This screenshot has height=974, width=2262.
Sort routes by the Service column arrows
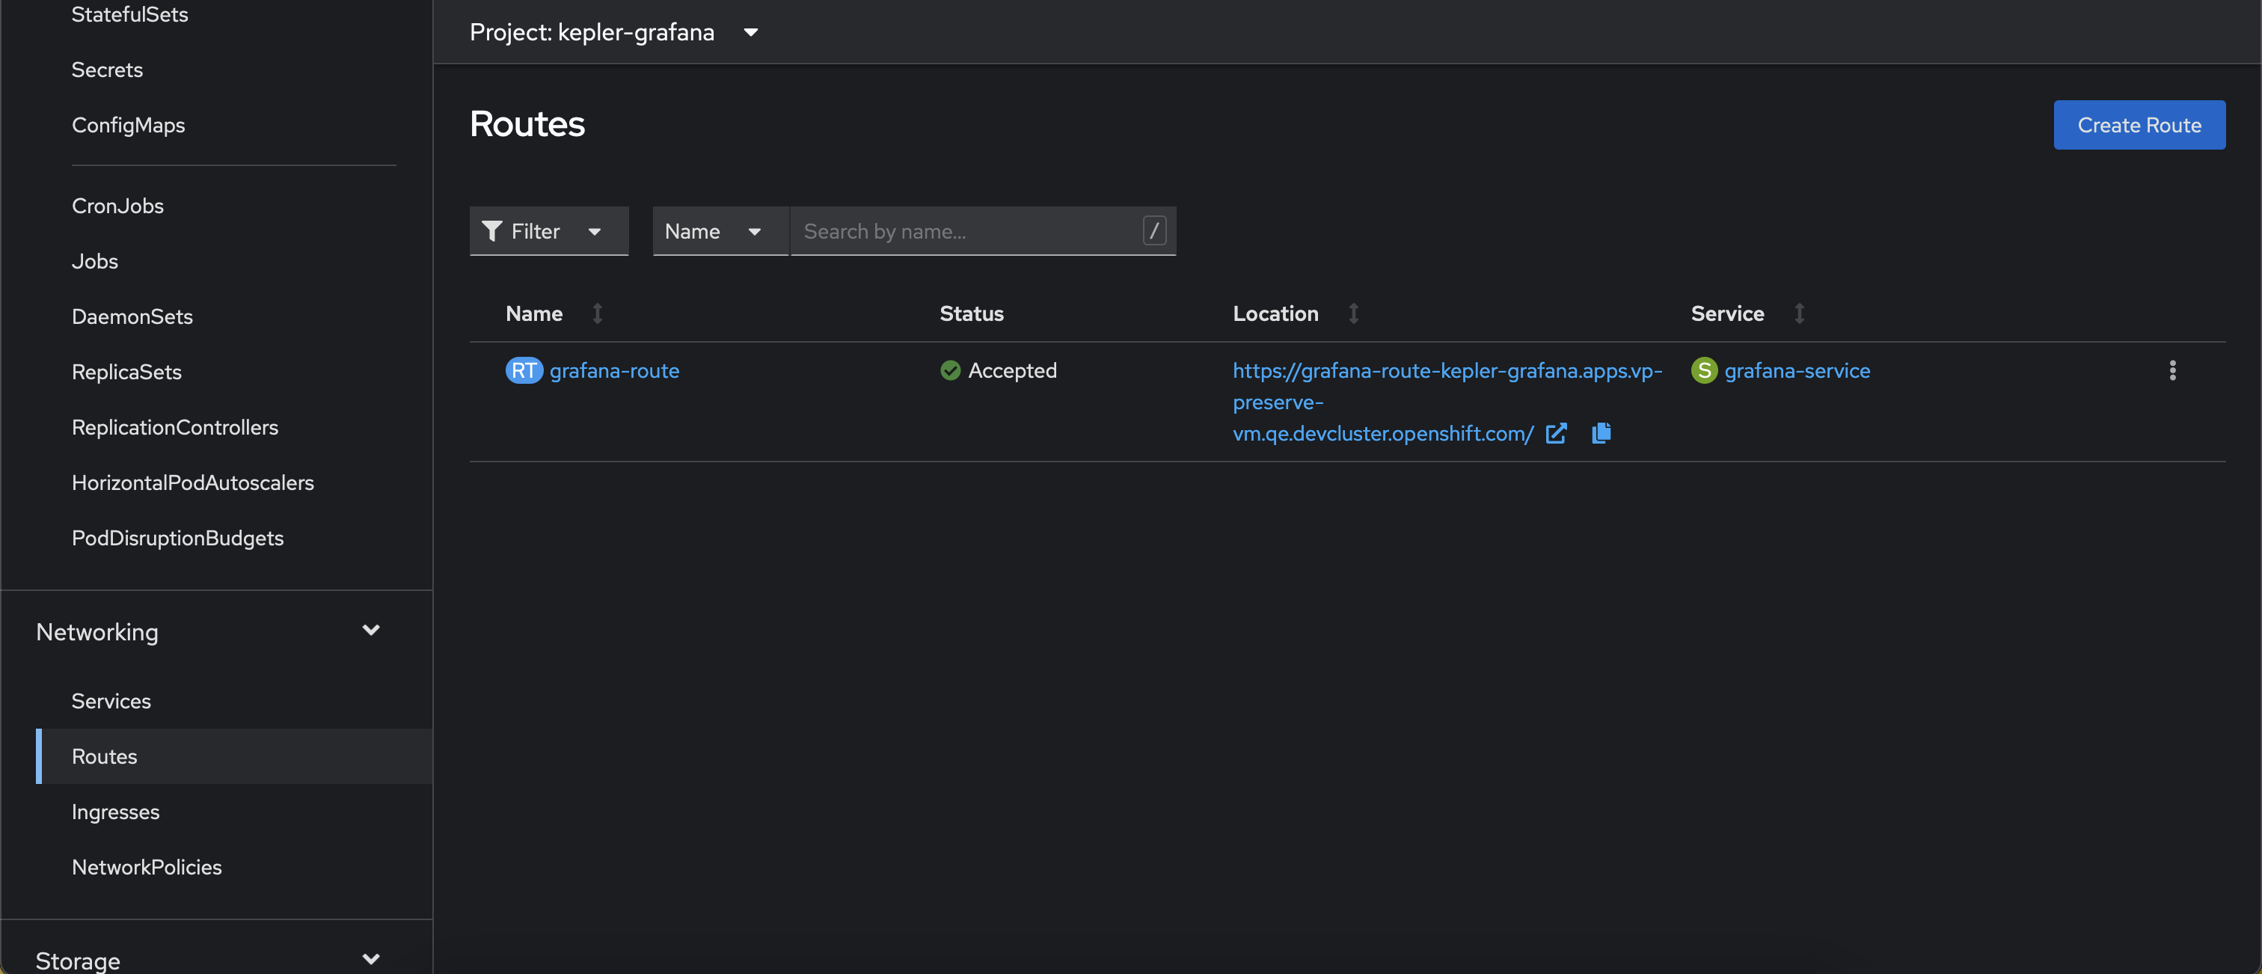coord(1798,313)
